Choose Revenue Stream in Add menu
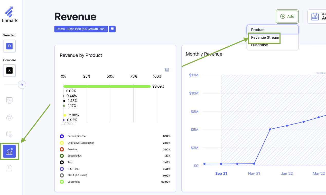 [265, 37]
